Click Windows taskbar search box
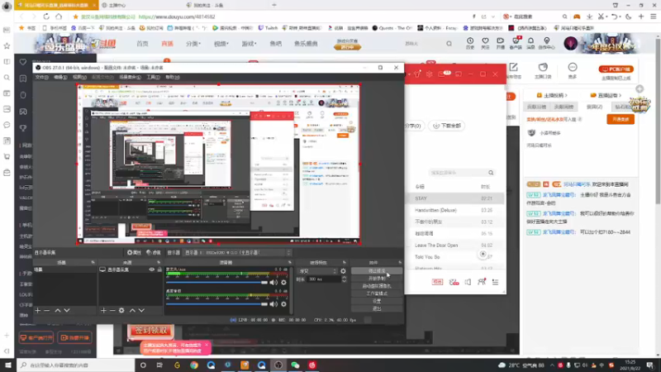The width and height of the screenshot is (661, 372). click(x=76, y=365)
